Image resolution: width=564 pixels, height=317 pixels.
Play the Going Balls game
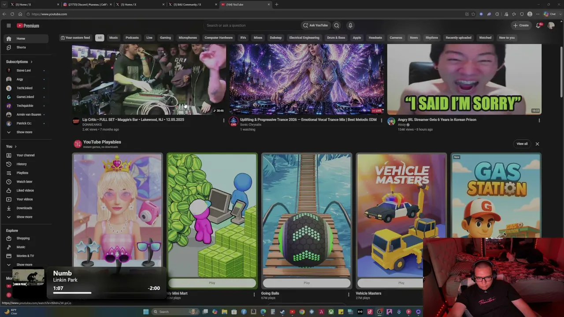307,283
